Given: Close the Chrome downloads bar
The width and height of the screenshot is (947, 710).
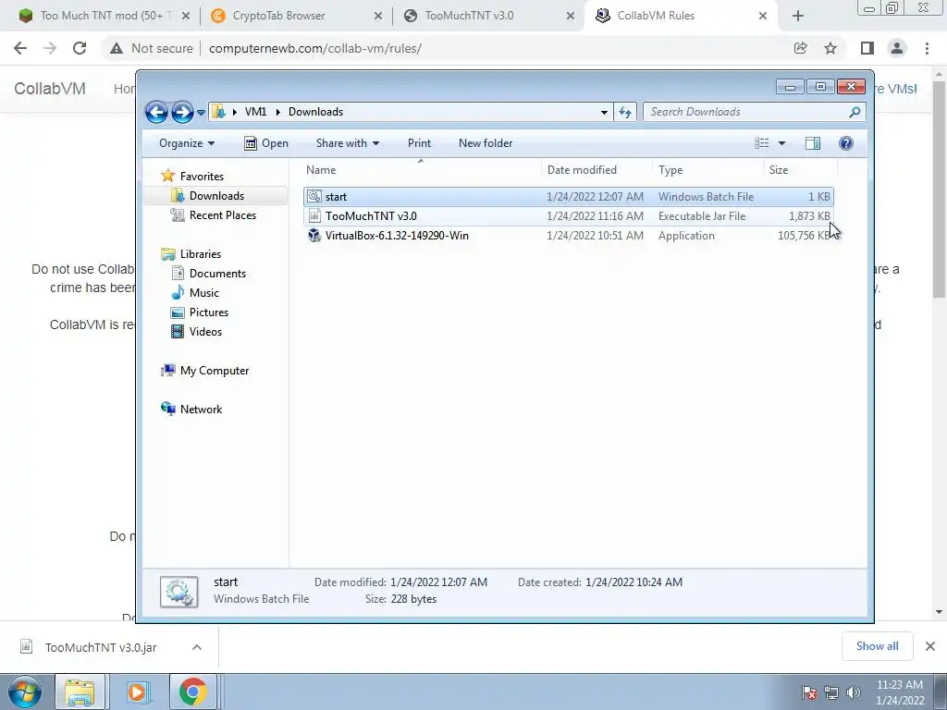Looking at the screenshot, I should (930, 646).
